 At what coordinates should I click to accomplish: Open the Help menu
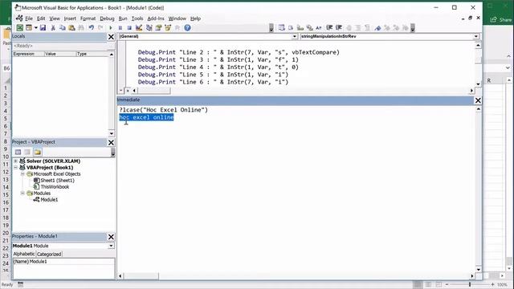click(195, 18)
